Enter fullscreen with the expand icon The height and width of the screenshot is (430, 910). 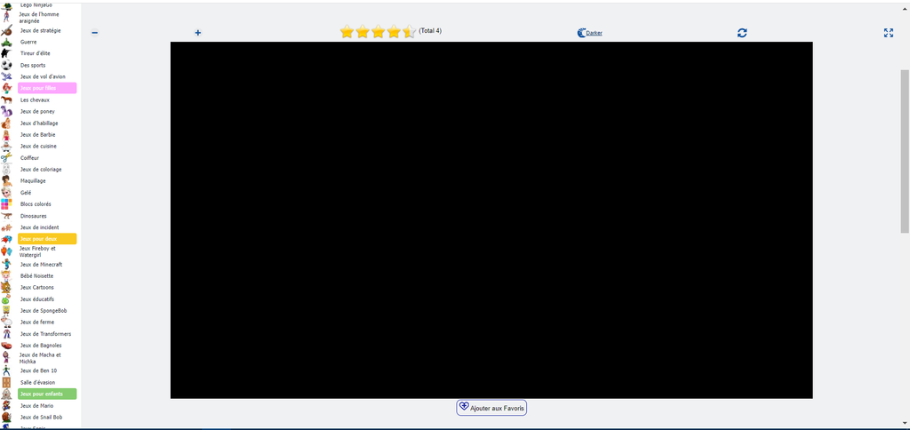[x=888, y=33]
